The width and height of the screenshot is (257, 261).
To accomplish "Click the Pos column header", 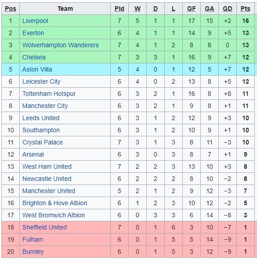I will (x=10, y=9).
